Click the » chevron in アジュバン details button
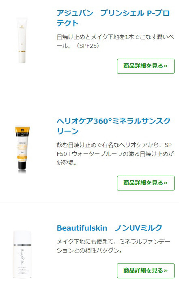This screenshot has height=296, width=179. [166, 66]
